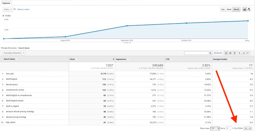
Task: Select the pivot table view icon
Action: (248, 53)
